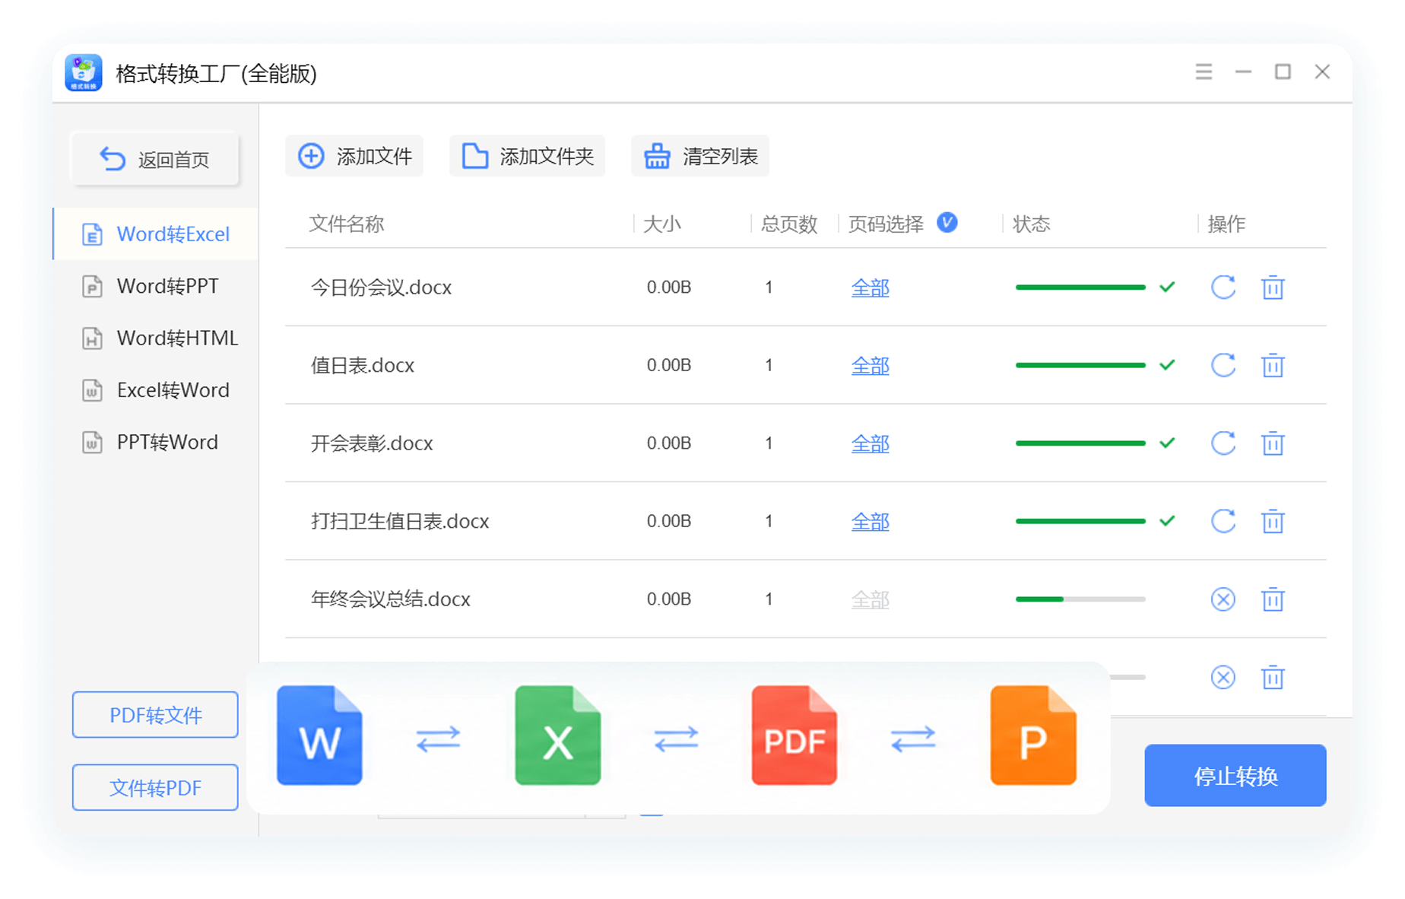
Task: Click the large Word file icon
Action: point(319,735)
